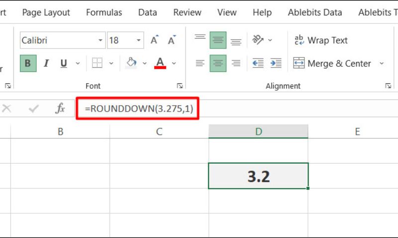Select Align Right icon
Image resolution: width=398 pixels, height=238 pixels.
[x=236, y=63]
